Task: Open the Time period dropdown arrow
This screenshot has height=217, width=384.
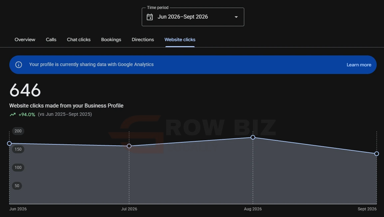Action: pyautogui.click(x=236, y=17)
